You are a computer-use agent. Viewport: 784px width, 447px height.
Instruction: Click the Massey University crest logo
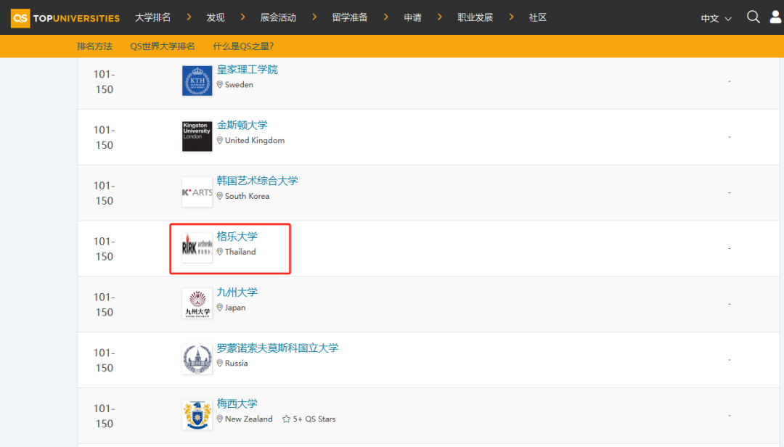197,414
